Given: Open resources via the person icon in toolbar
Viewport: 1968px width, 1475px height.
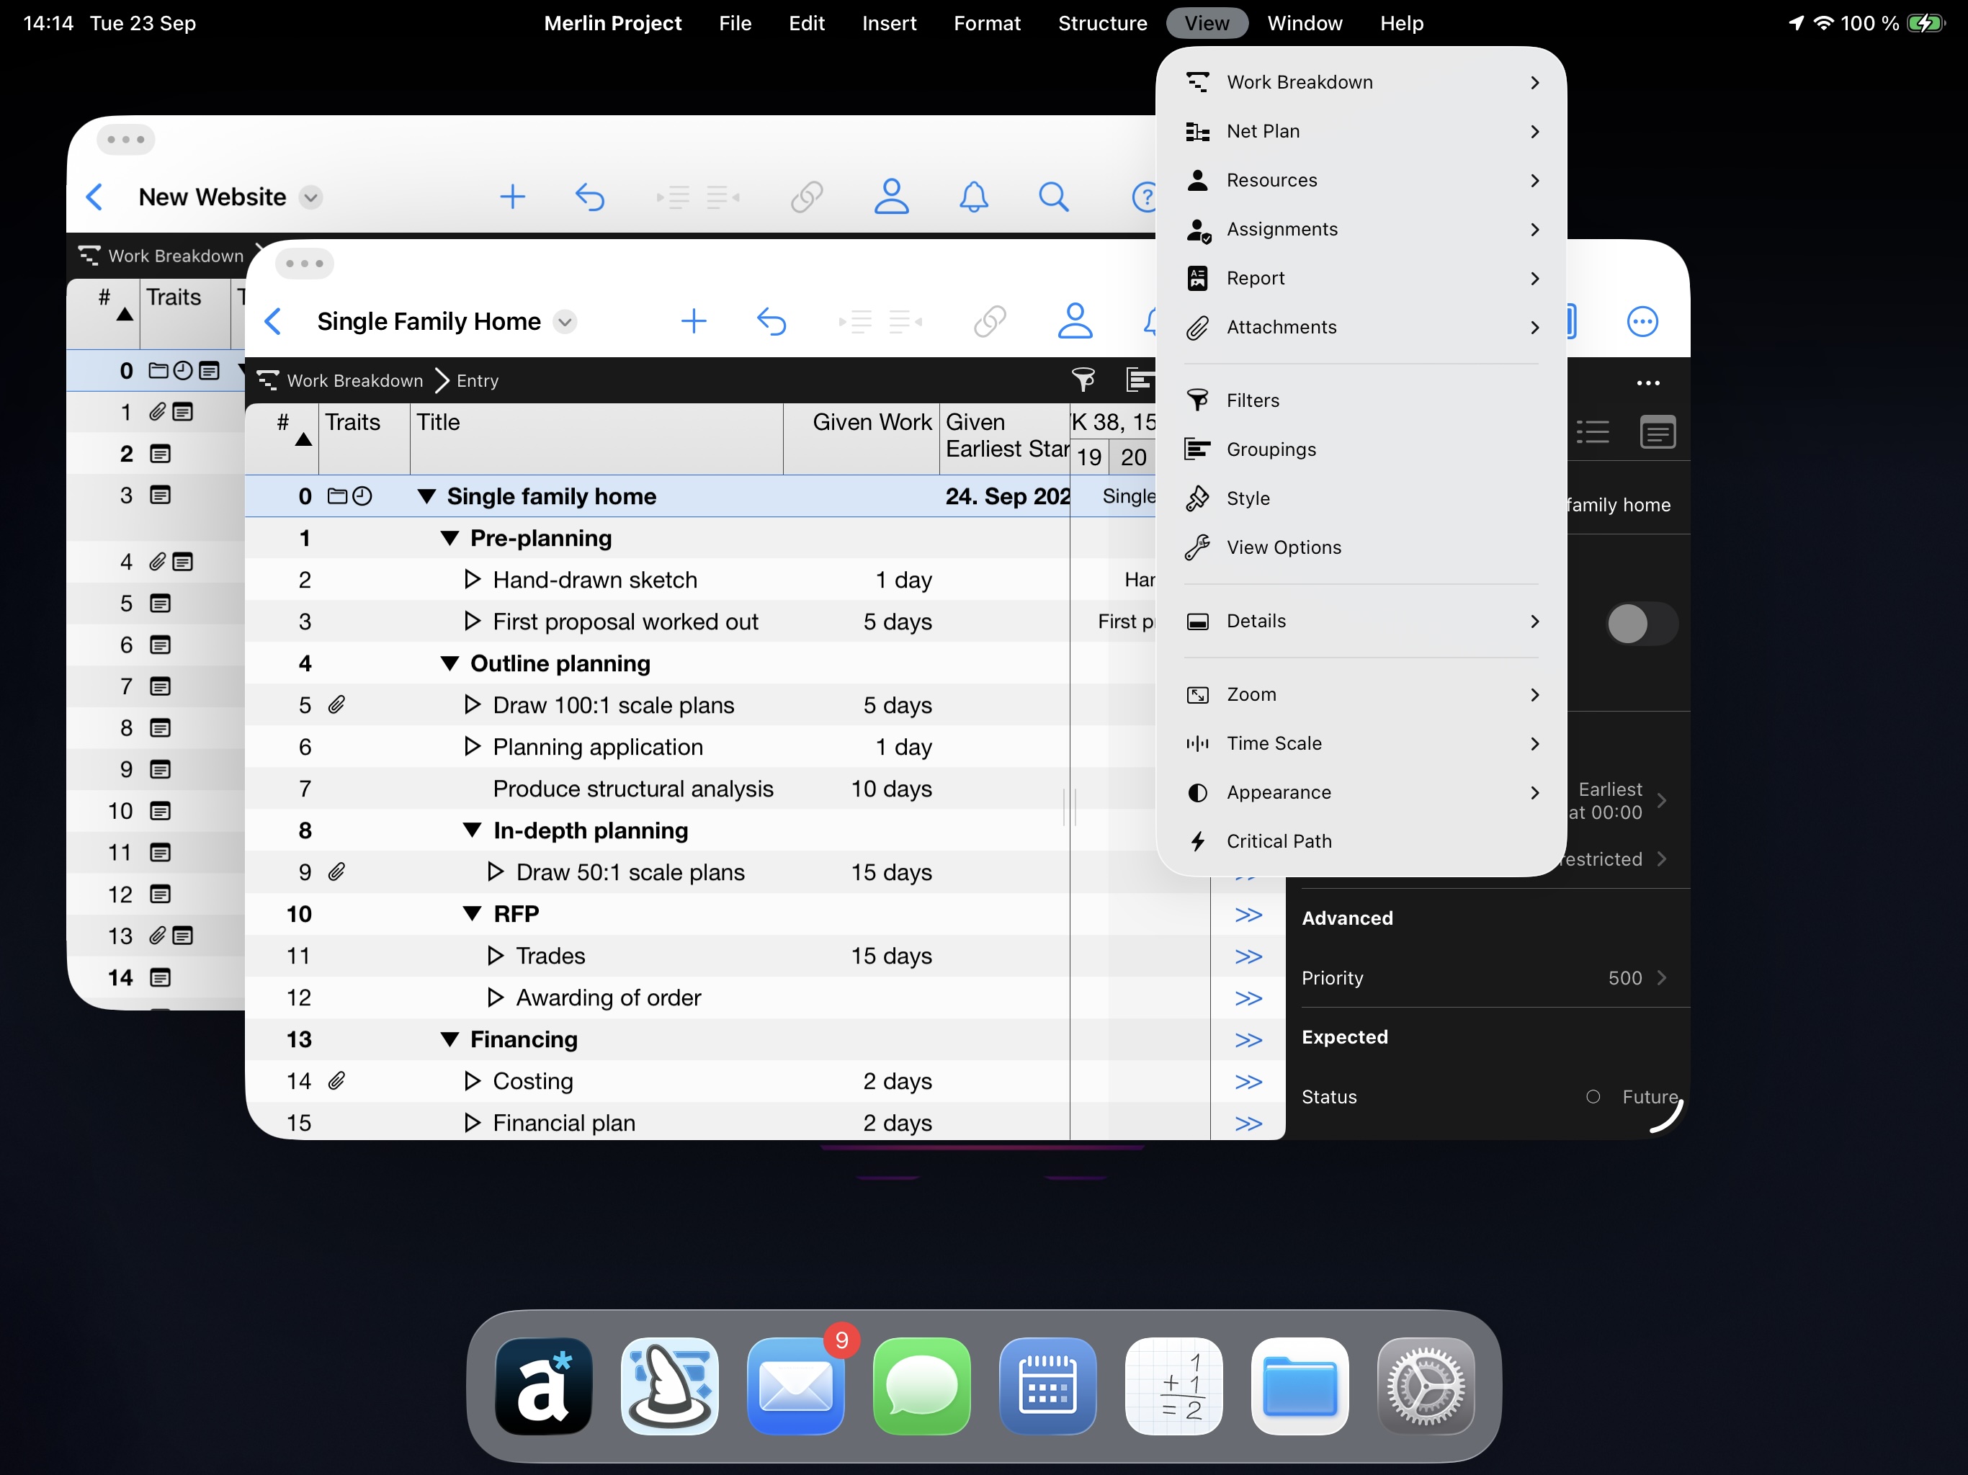Looking at the screenshot, I should click(1075, 321).
